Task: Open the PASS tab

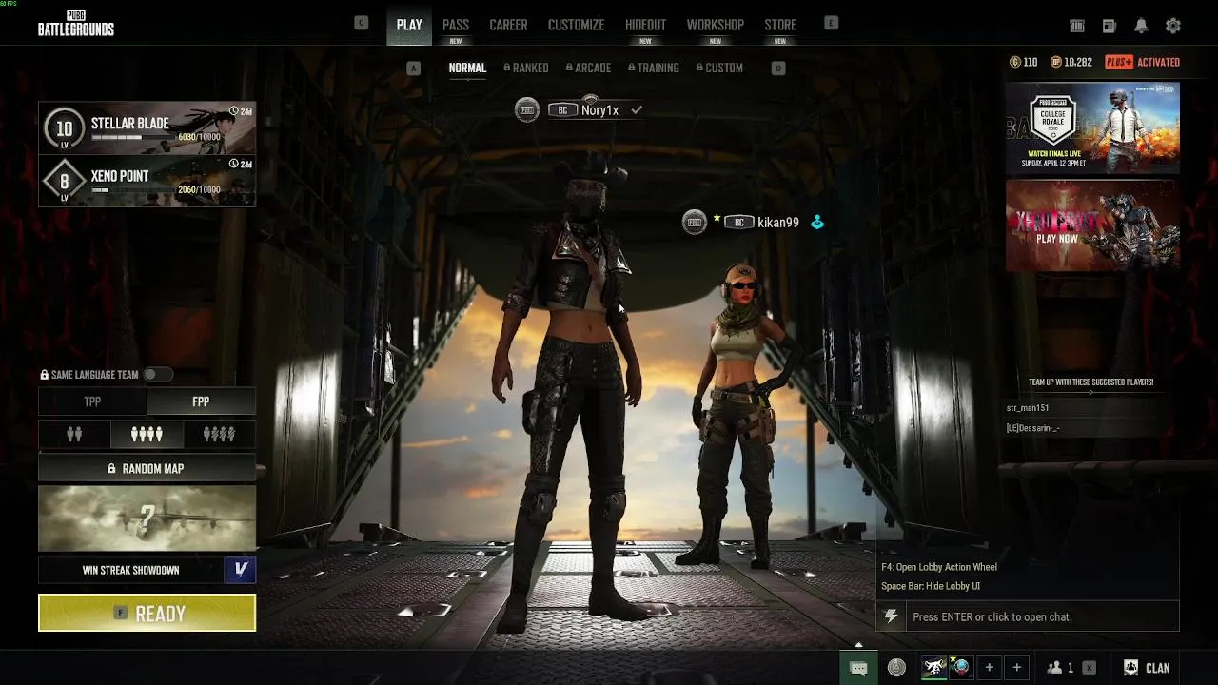Action: pos(456,25)
